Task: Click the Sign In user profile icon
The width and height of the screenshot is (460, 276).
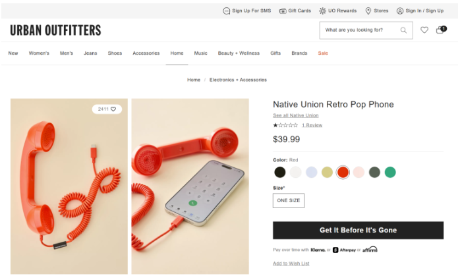Action: 400,11
